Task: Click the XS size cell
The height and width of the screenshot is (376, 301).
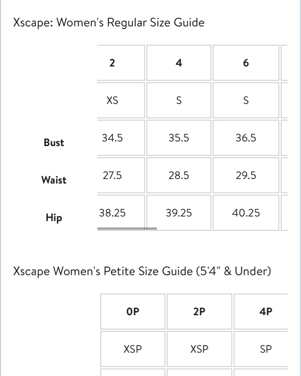Action: pos(121,100)
